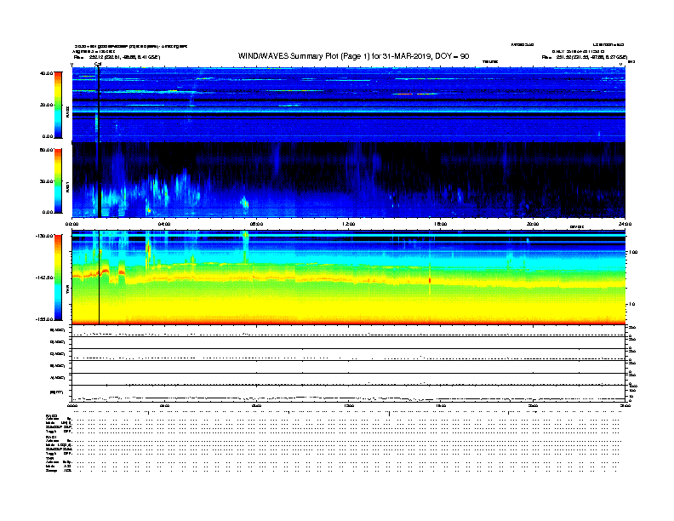The width and height of the screenshot is (674, 521).
Task: Click the bright burst near 08:00 in RAD1
Action: [x=245, y=203]
